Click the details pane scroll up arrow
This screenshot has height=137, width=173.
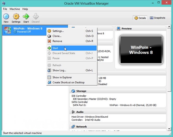click(x=169, y=27)
